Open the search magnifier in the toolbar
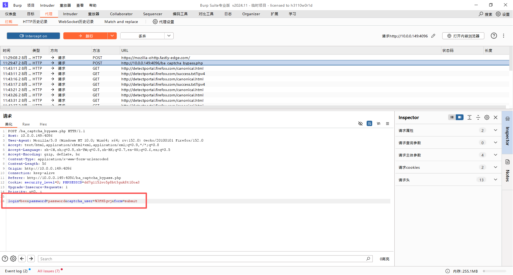The height and width of the screenshot is (275, 513). pyautogui.click(x=481, y=14)
